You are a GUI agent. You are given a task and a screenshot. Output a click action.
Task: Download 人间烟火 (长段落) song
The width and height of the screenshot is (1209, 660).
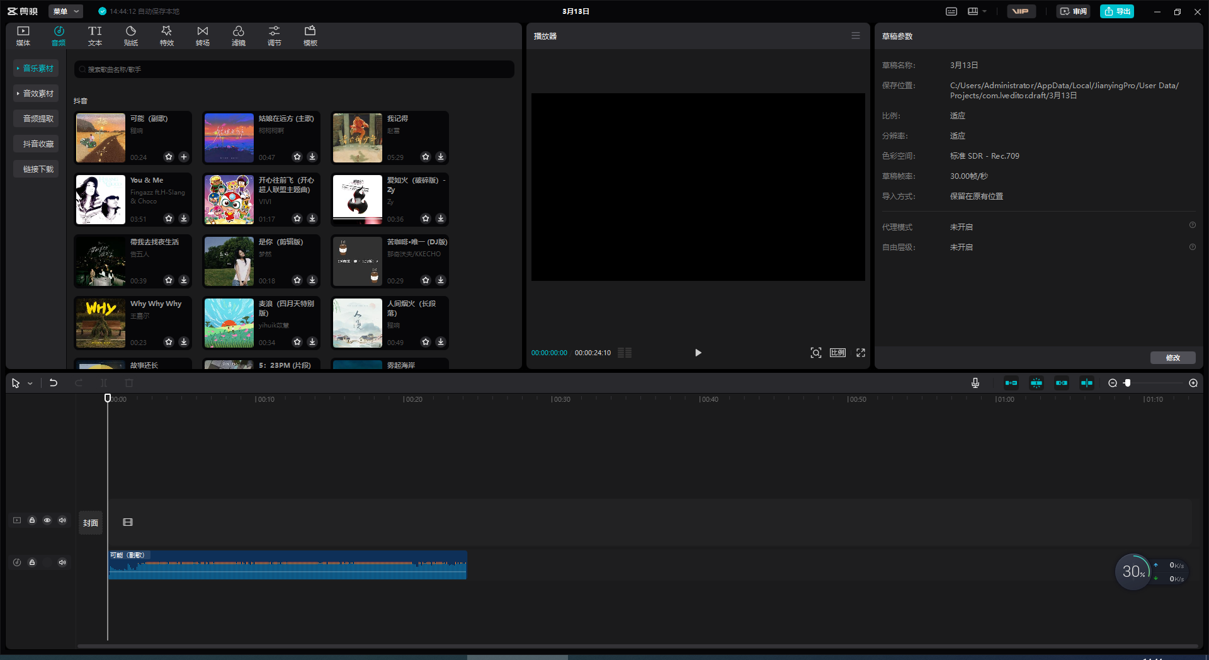pos(441,342)
